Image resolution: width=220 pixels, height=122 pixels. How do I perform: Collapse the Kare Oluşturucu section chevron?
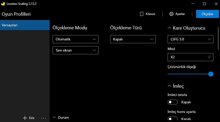point(169,28)
